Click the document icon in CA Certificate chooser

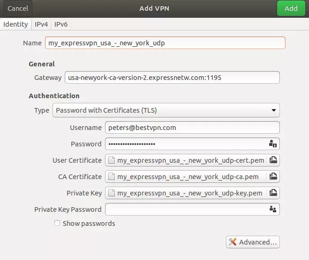pyautogui.click(x=112, y=176)
